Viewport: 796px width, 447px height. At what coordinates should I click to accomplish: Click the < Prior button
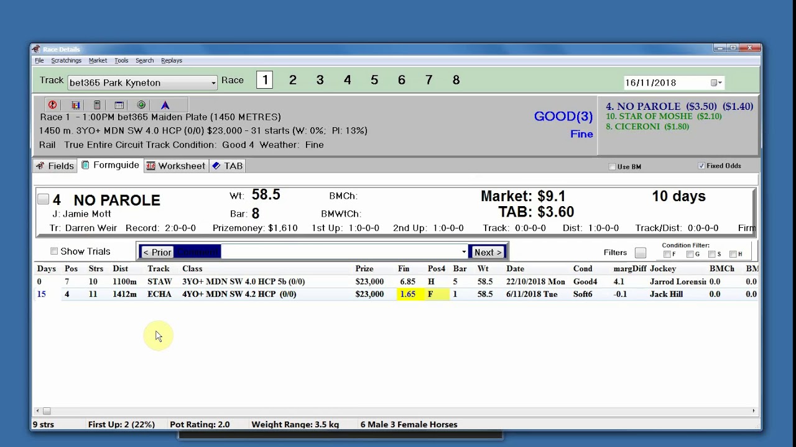(x=157, y=252)
